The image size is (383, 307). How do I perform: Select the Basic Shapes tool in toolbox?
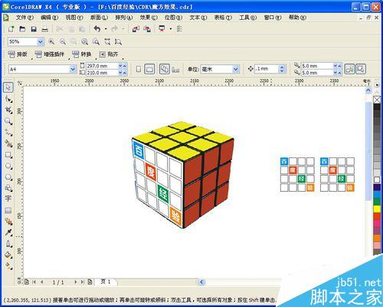pos(8,188)
